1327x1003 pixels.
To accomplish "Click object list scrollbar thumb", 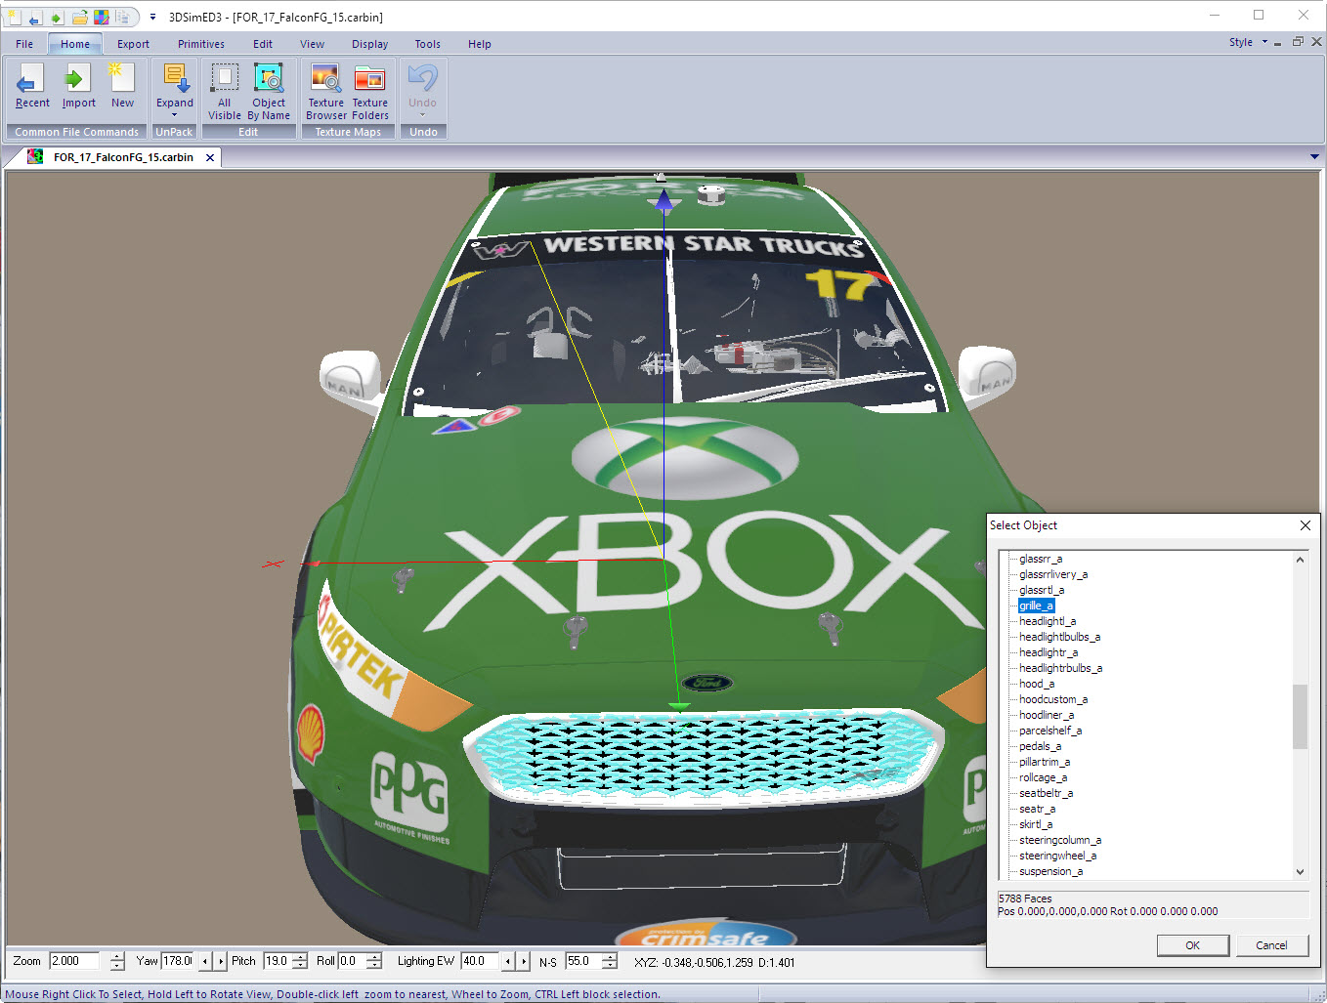I will (1300, 716).
